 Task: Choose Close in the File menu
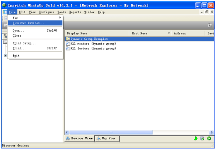tap(35, 36)
